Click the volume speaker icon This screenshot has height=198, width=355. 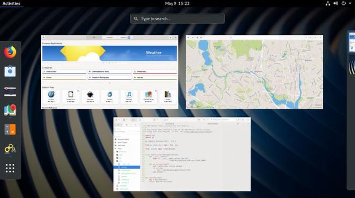tap(335, 3)
